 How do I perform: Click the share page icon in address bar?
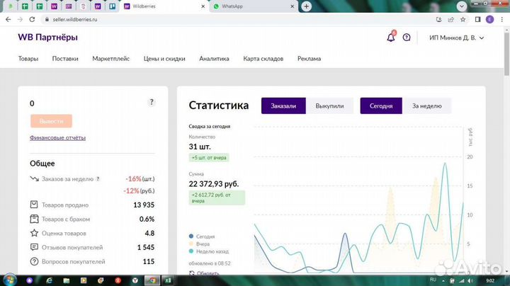point(450,20)
